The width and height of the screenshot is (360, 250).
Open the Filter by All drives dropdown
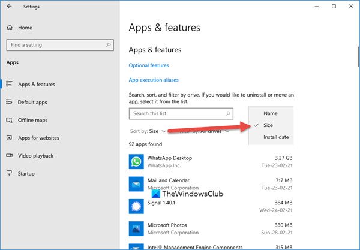(205, 131)
